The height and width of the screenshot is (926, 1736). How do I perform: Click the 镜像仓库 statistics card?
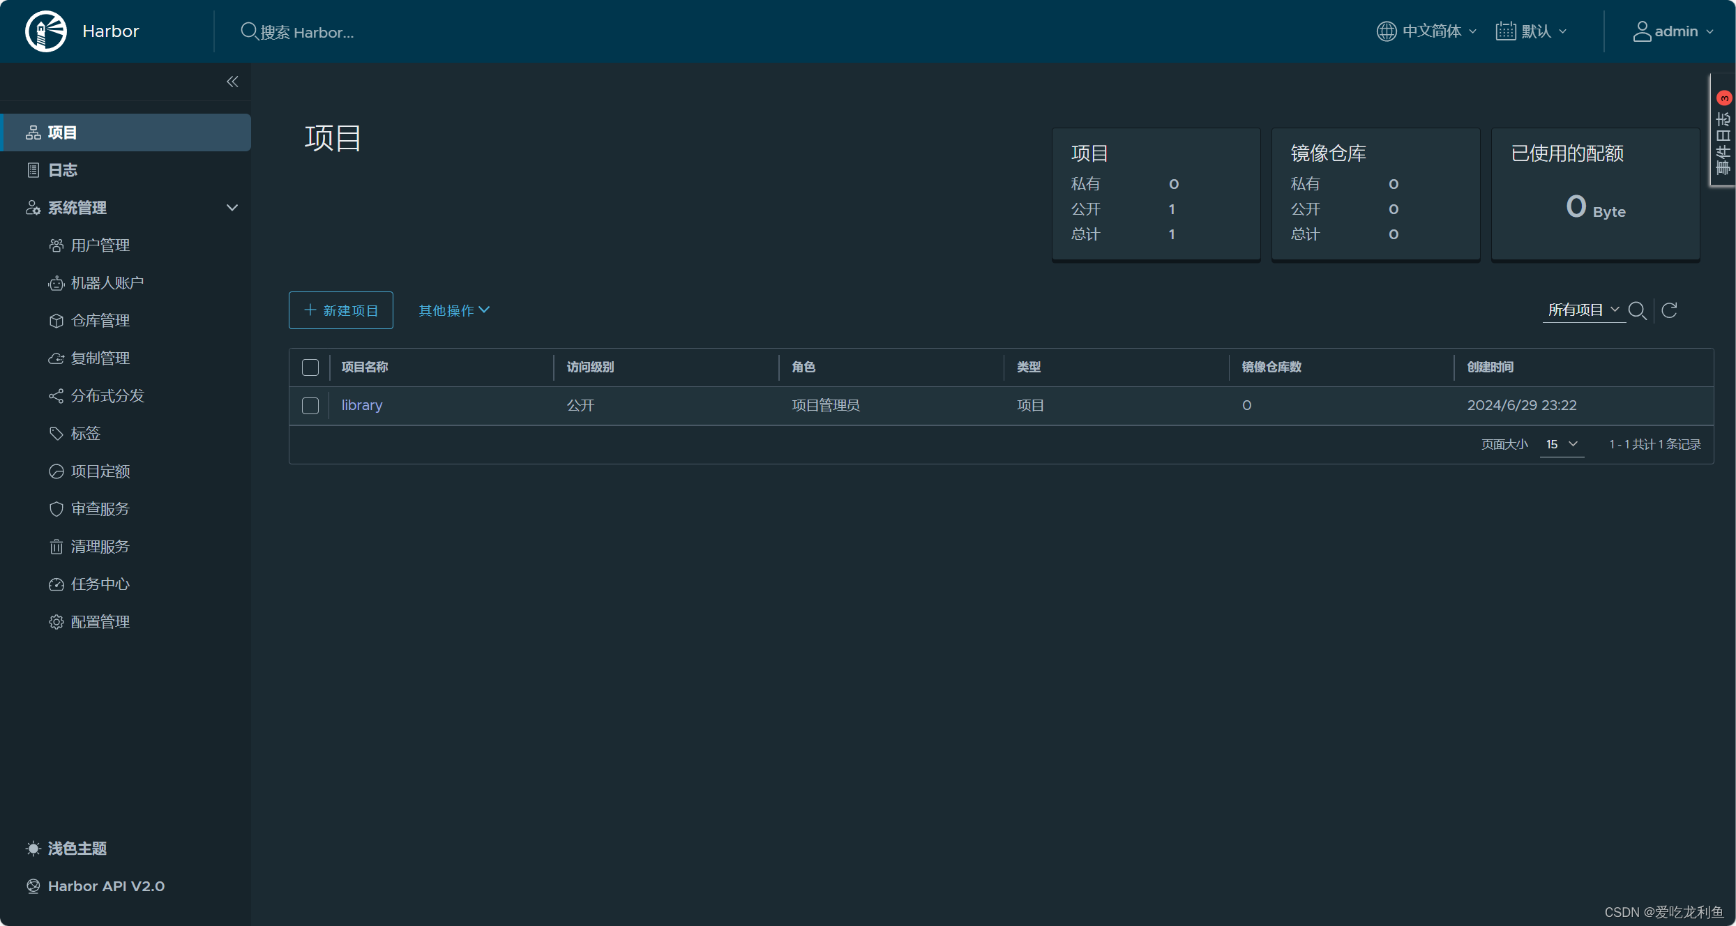click(x=1376, y=193)
